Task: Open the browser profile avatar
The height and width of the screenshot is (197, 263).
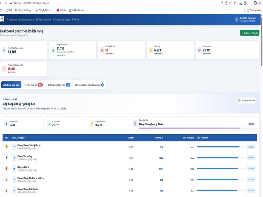Action: pyautogui.click(x=245, y=3)
